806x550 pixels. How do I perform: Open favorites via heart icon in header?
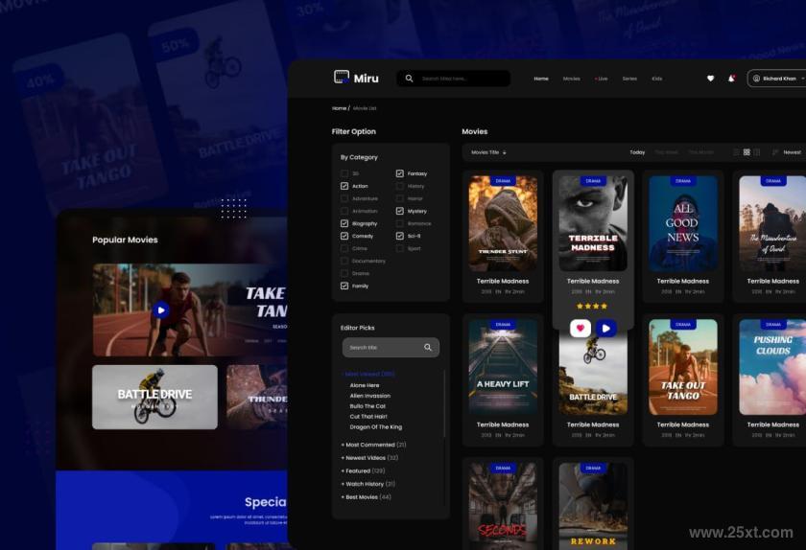point(710,79)
